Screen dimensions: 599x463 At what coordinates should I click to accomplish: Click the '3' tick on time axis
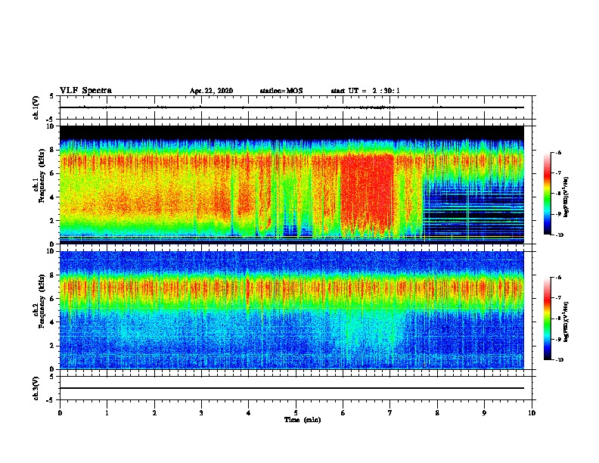click(201, 413)
